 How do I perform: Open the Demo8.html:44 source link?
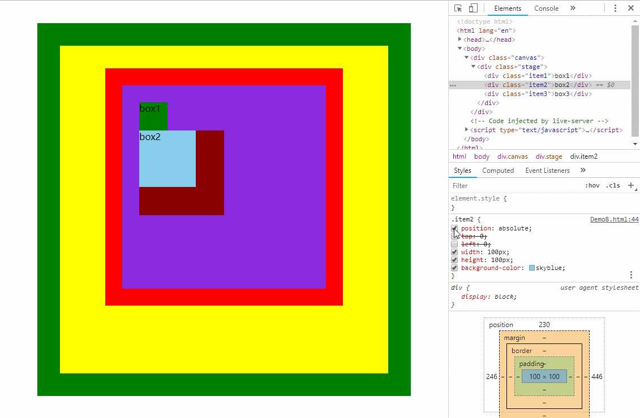click(x=615, y=219)
